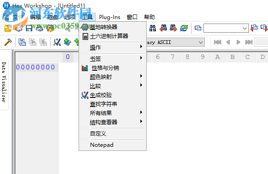Click the checkmark icon beside 生成校验
Image resolution: width=268 pixels, height=174 pixels.
85,95
